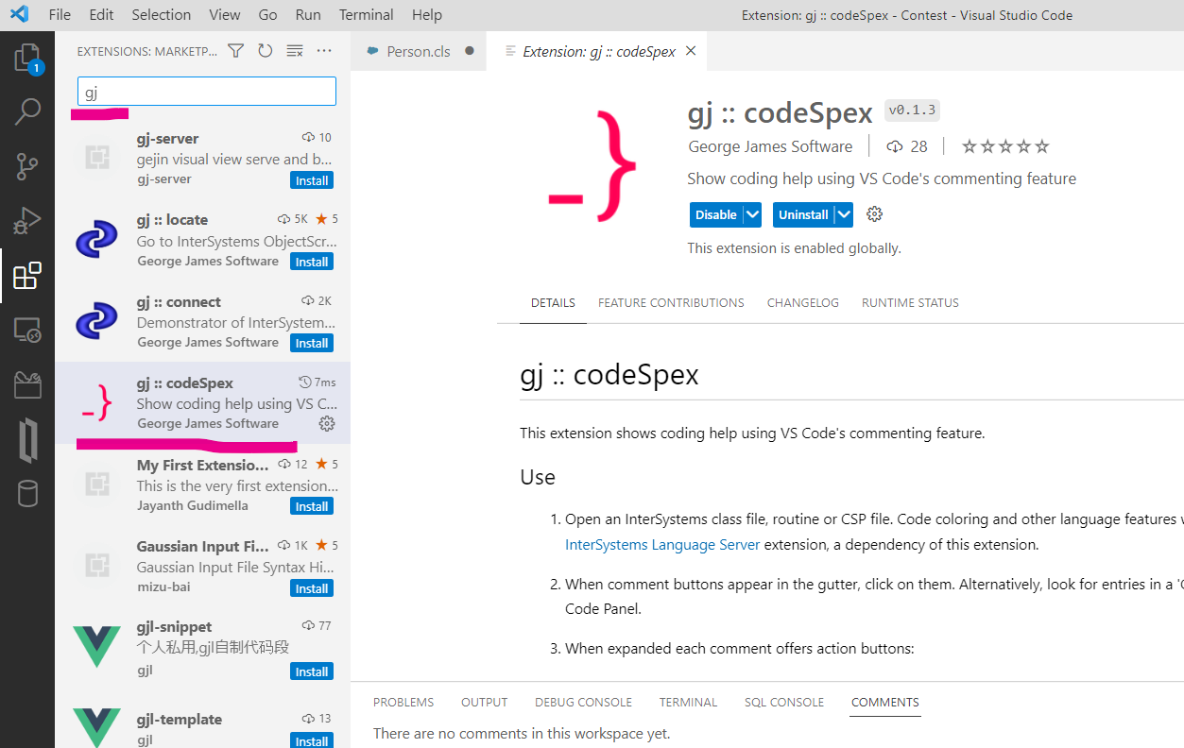This screenshot has height=748, width=1184.
Task: Open the Source Control view
Action: (x=27, y=166)
